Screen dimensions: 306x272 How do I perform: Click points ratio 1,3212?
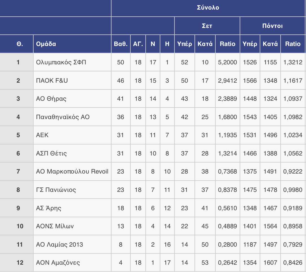tap(293, 62)
